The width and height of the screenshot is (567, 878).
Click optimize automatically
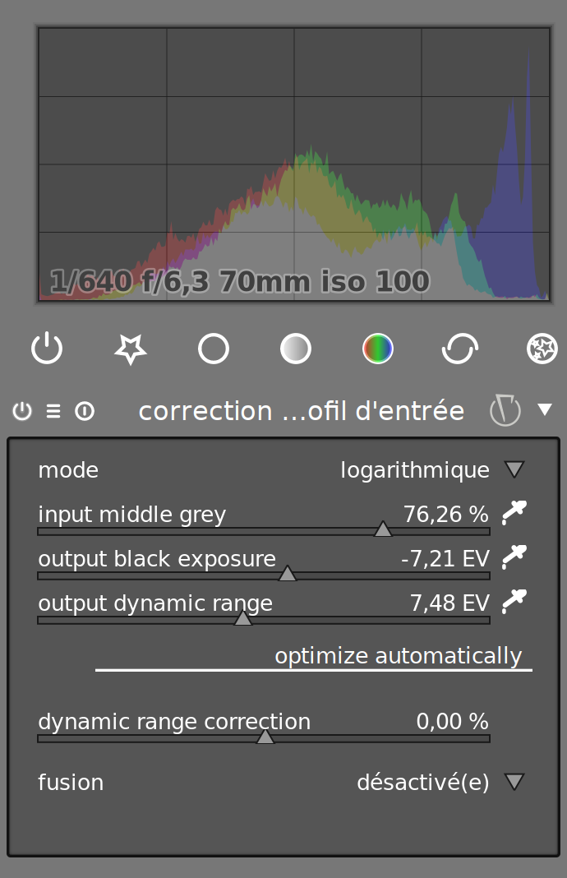(398, 656)
